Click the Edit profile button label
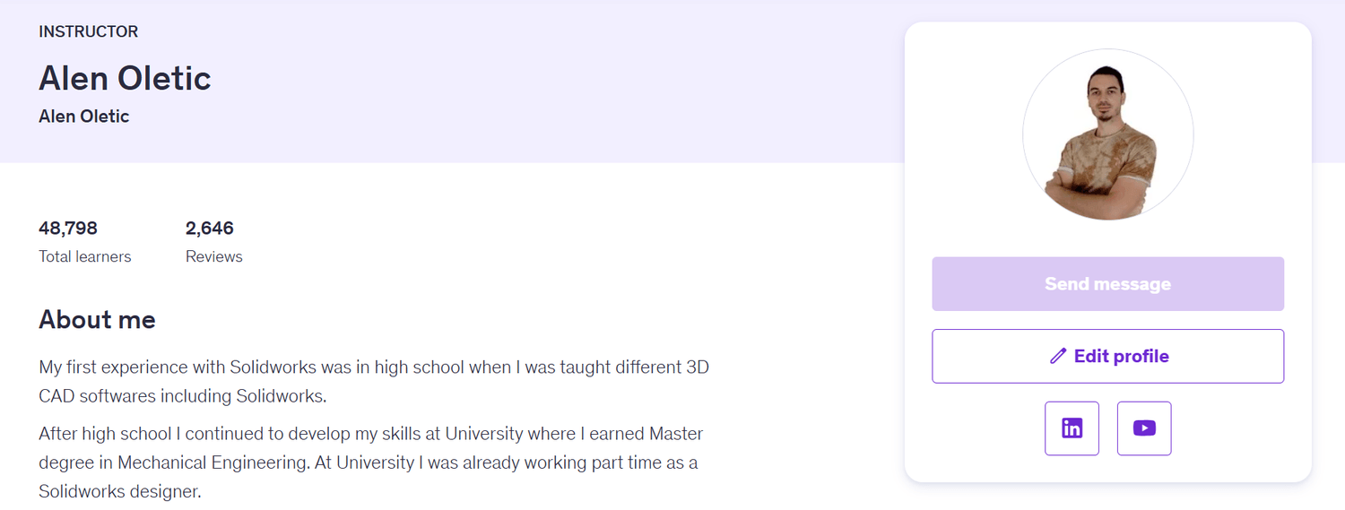The image size is (1345, 510). [x=1121, y=356]
